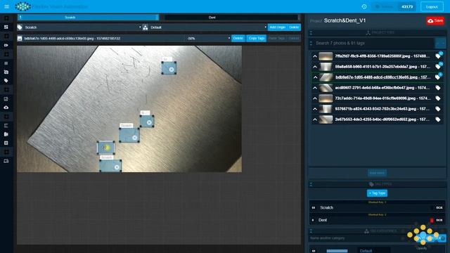This screenshot has width=450, height=253.
Task: Expand the 59a8a658 photo row chevron
Action: [x=315, y=67]
